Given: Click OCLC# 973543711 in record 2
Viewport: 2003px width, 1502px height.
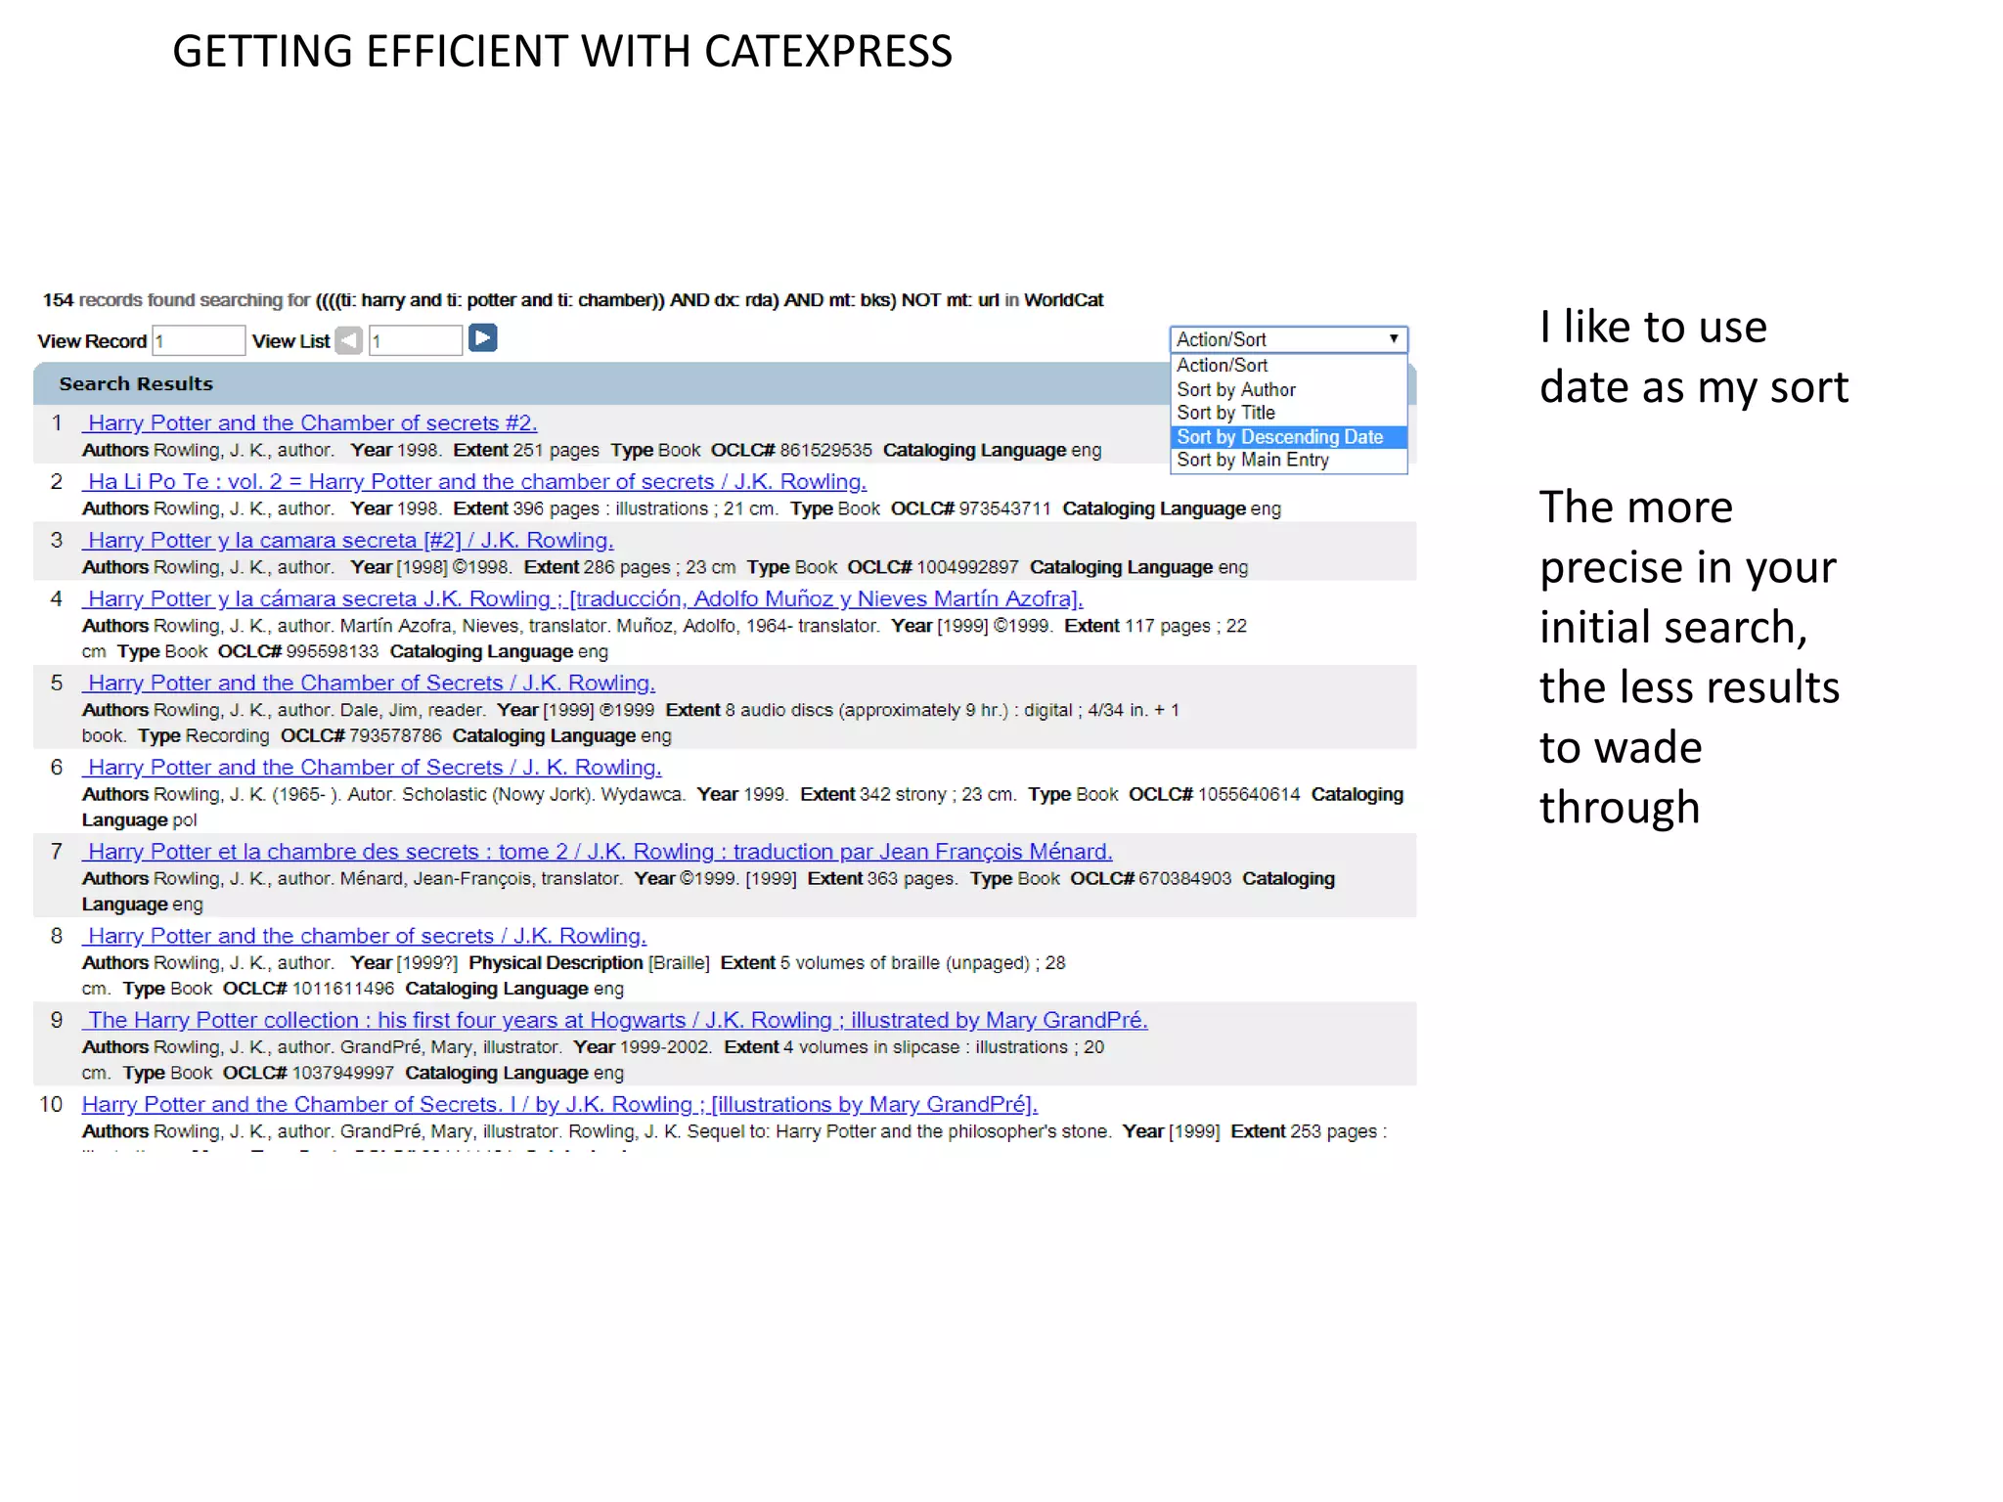Looking at the screenshot, I should coord(971,508).
